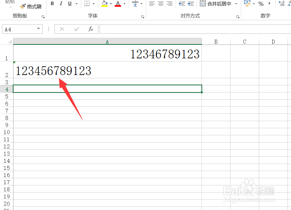Open font color dropdown arrow
The height and width of the screenshot is (210, 291).
(124, 4)
